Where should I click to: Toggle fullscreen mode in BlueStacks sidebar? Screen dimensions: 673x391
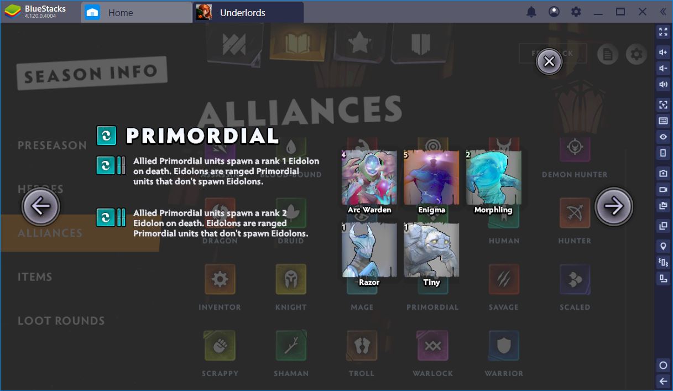[x=663, y=32]
